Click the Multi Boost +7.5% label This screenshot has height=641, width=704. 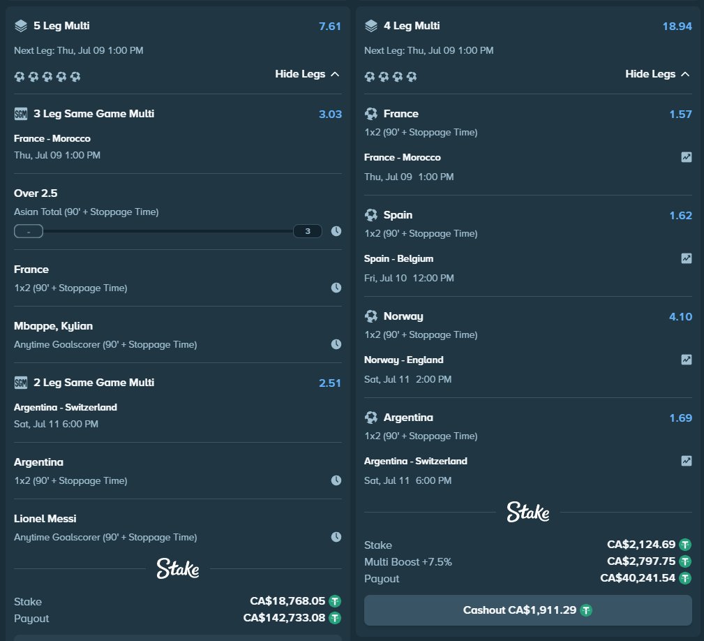coord(408,562)
